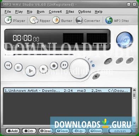The width and height of the screenshot is (139, 136).
Task: Open the Sites menu
Action: (x=70, y=12)
